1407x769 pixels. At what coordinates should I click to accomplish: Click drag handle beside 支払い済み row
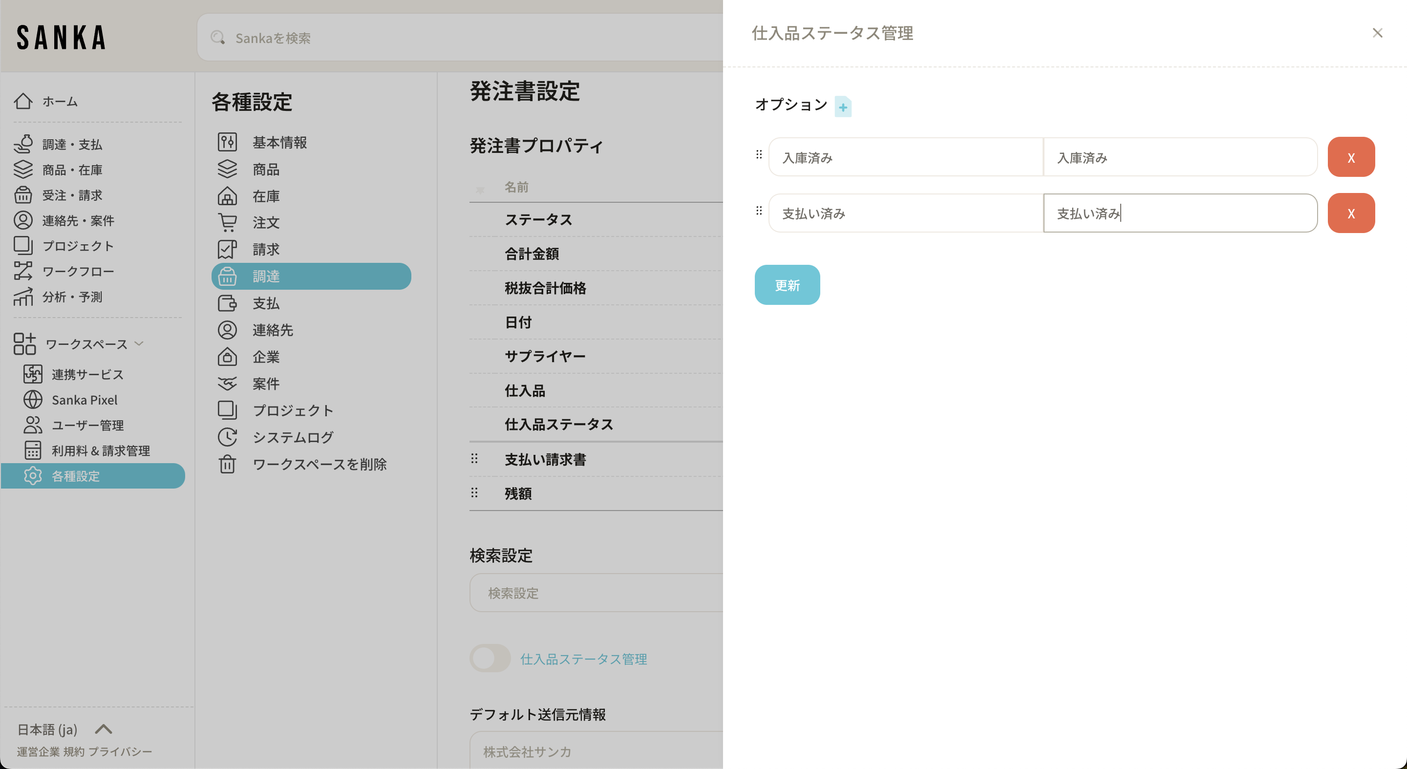coord(759,211)
